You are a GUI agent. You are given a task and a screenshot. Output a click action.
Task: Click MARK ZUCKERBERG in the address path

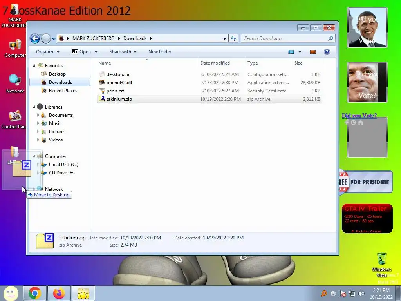pos(93,38)
